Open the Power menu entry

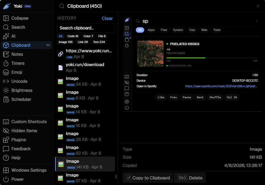click(x=27, y=179)
